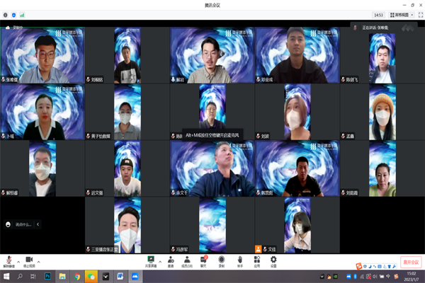The image size is (425, 283).
Task: Select 冯彦军's video tile
Action: [212, 225]
